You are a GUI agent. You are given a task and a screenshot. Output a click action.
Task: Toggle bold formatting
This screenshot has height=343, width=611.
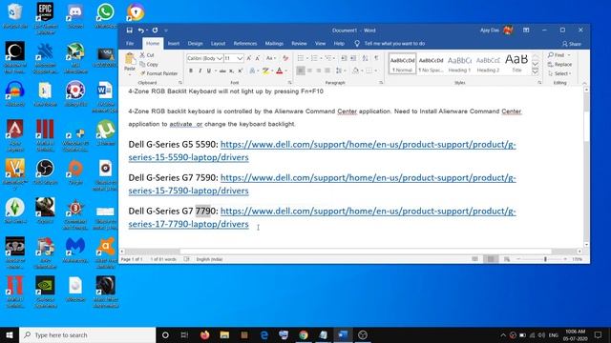click(191, 71)
